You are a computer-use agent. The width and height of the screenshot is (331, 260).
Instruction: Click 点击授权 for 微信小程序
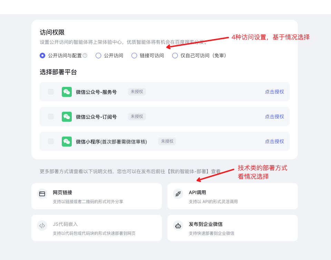pyautogui.click(x=274, y=141)
